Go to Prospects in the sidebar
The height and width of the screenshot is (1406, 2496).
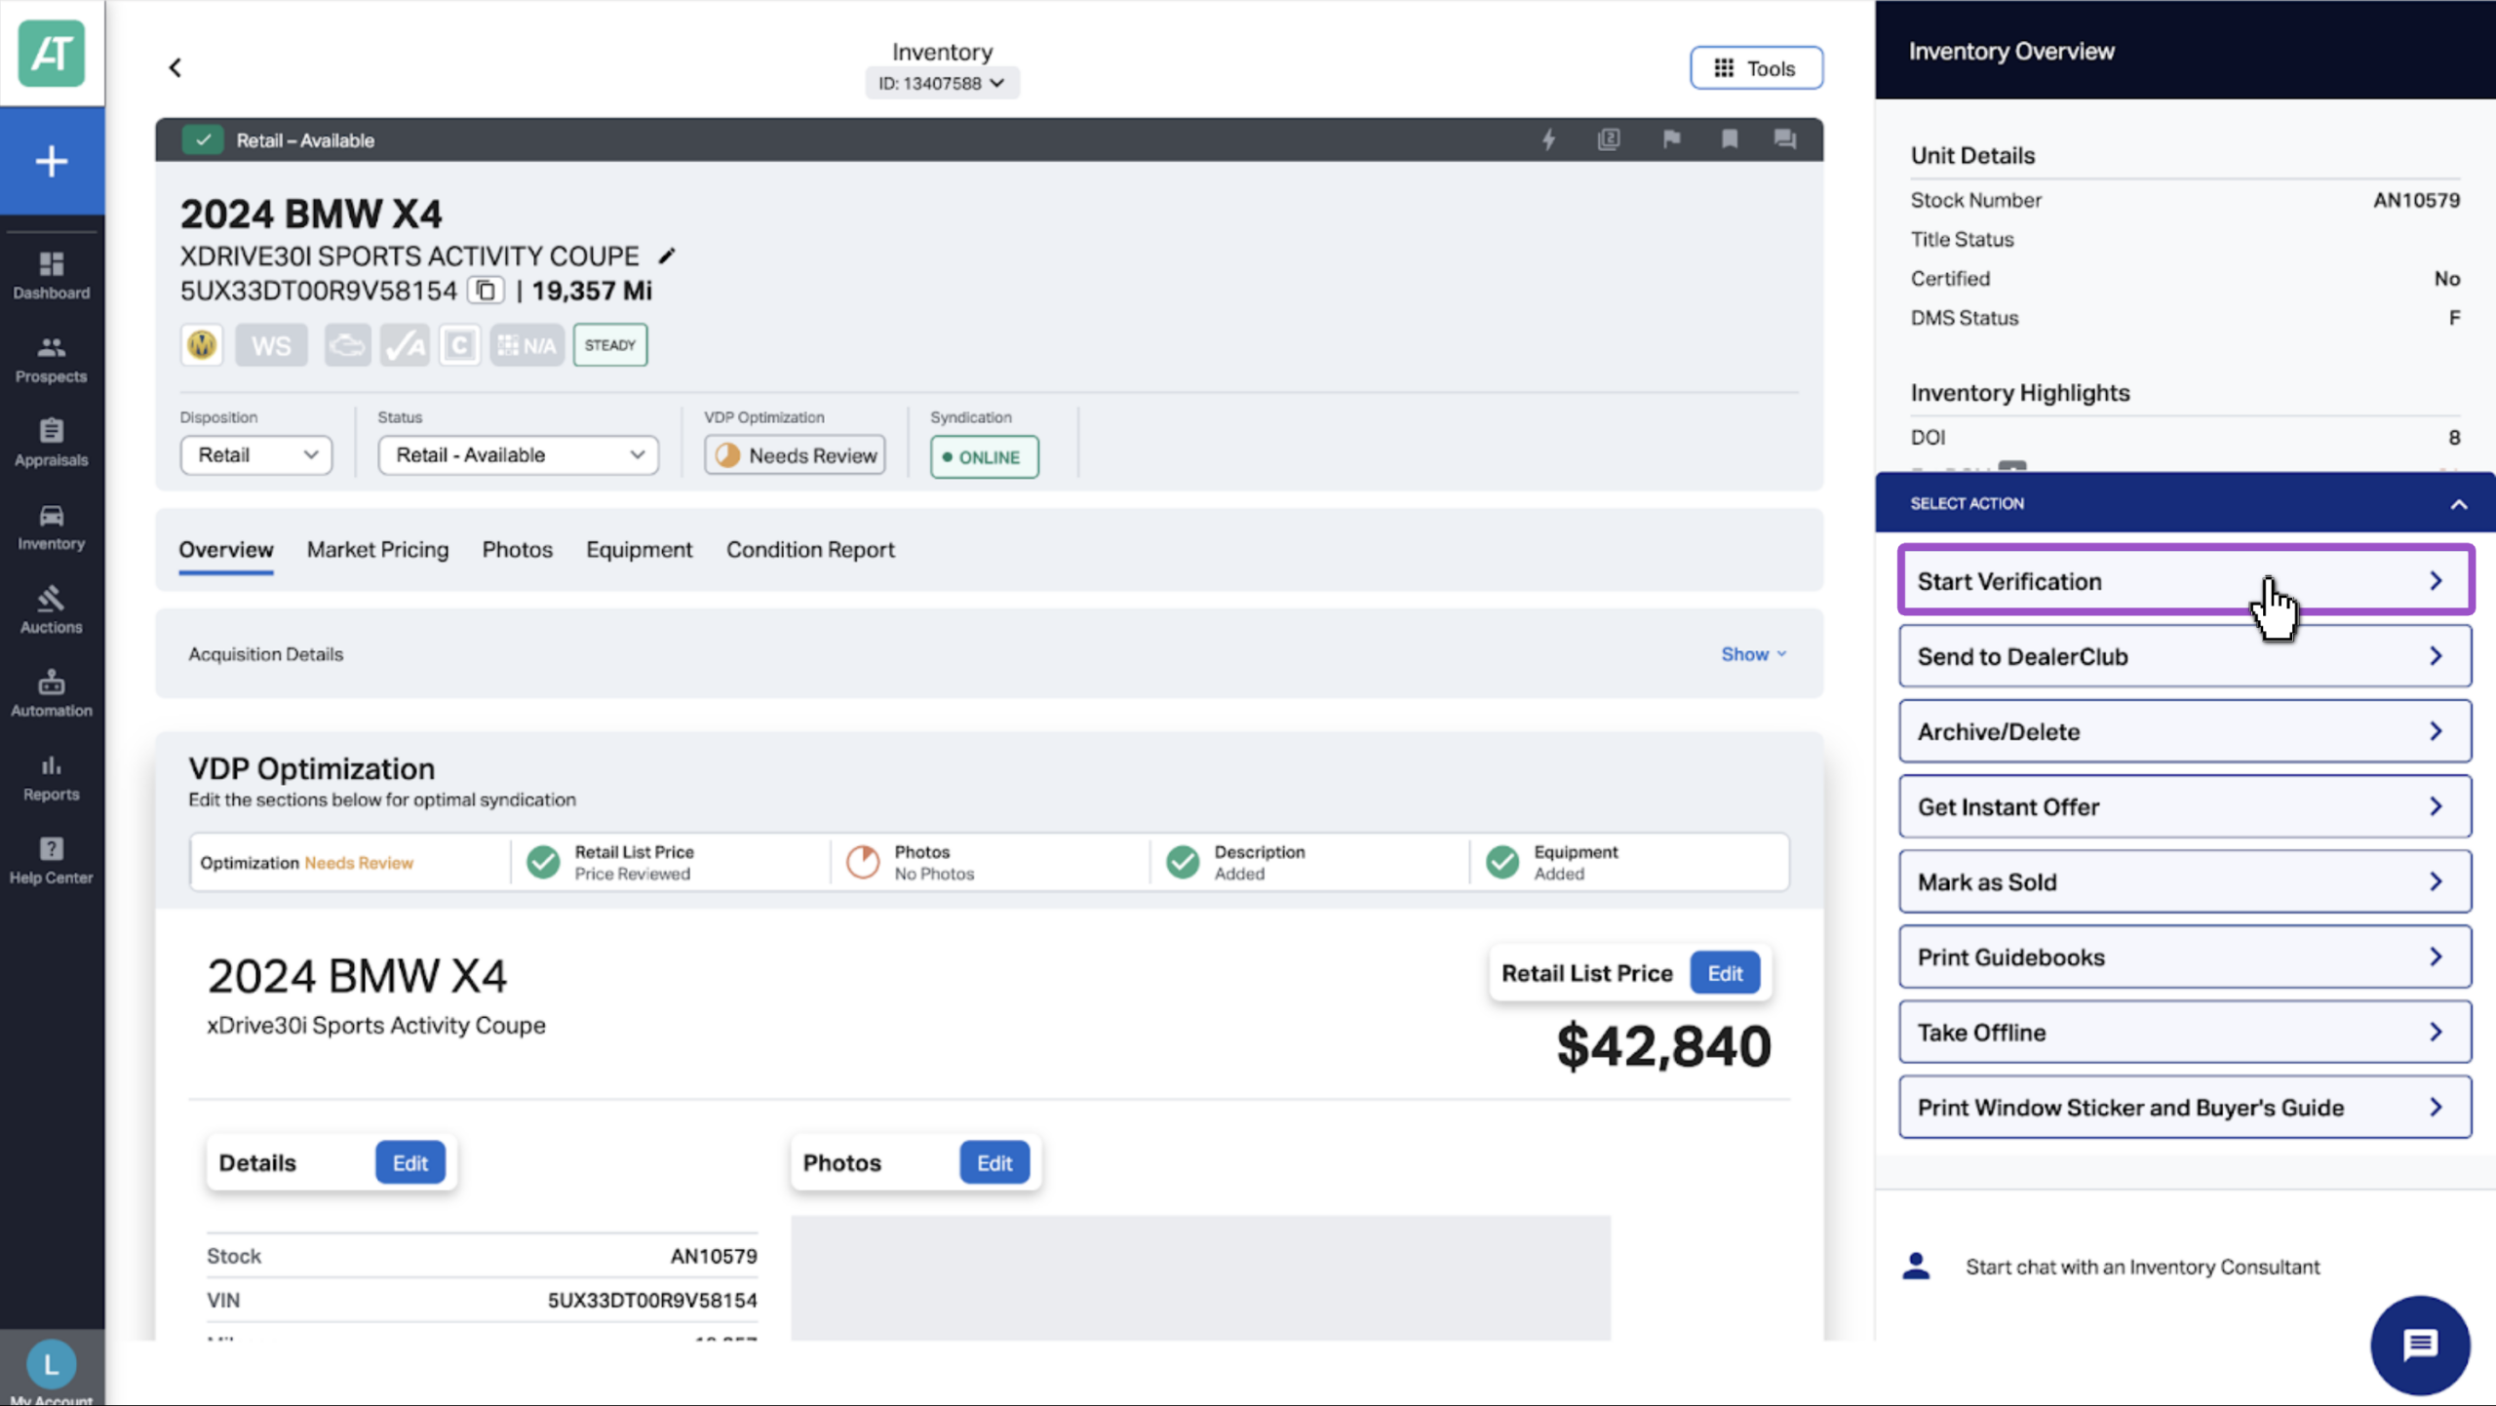click(x=52, y=360)
